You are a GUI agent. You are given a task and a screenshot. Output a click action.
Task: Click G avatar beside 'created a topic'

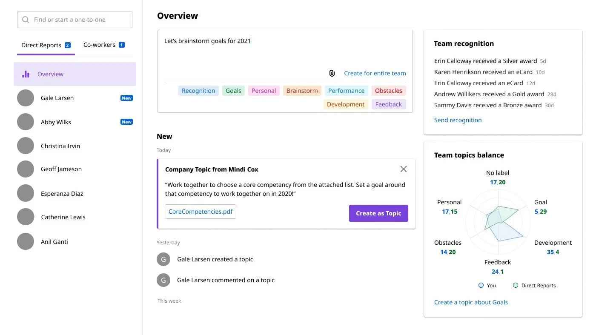click(163, 259)
